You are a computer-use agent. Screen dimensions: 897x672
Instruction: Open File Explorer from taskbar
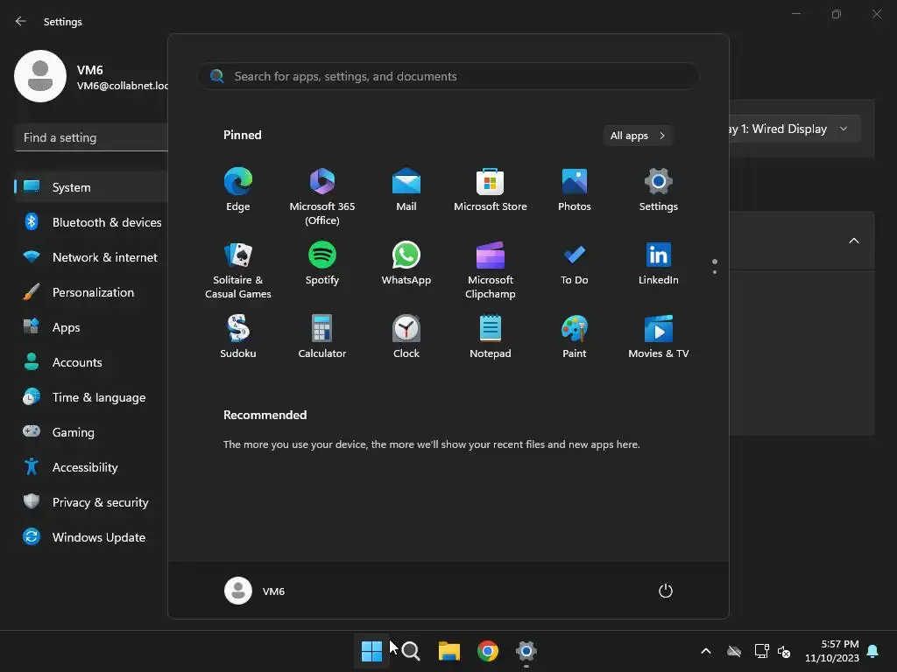point(449,651)
